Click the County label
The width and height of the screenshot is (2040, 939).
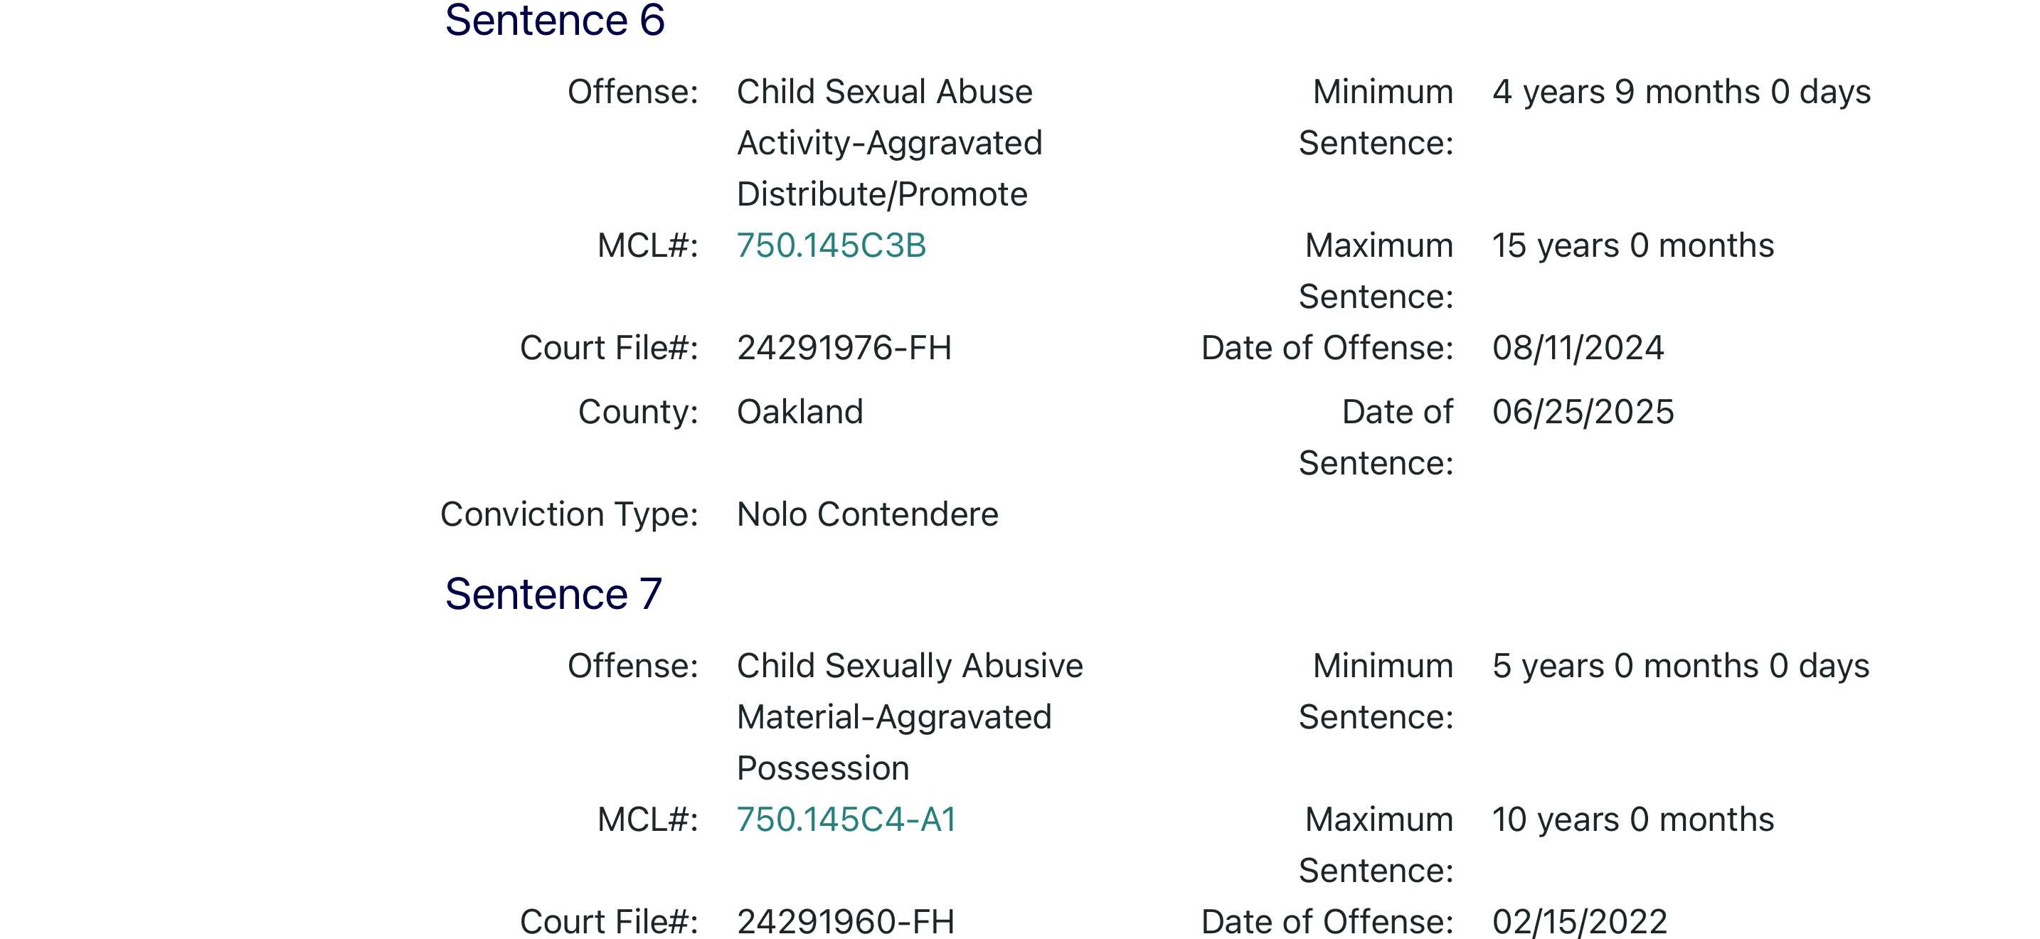tap(637, 412)
